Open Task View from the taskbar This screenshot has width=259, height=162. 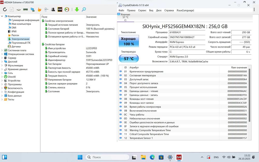pos(134,157)
